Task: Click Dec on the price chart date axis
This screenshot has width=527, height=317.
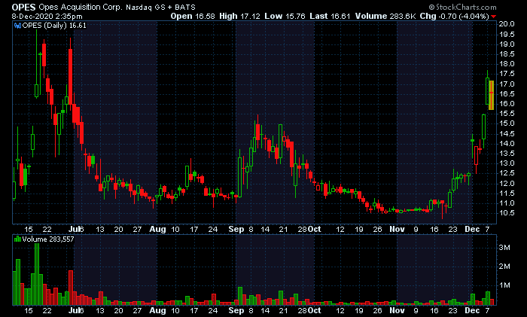Action: (x=472, y=229)
